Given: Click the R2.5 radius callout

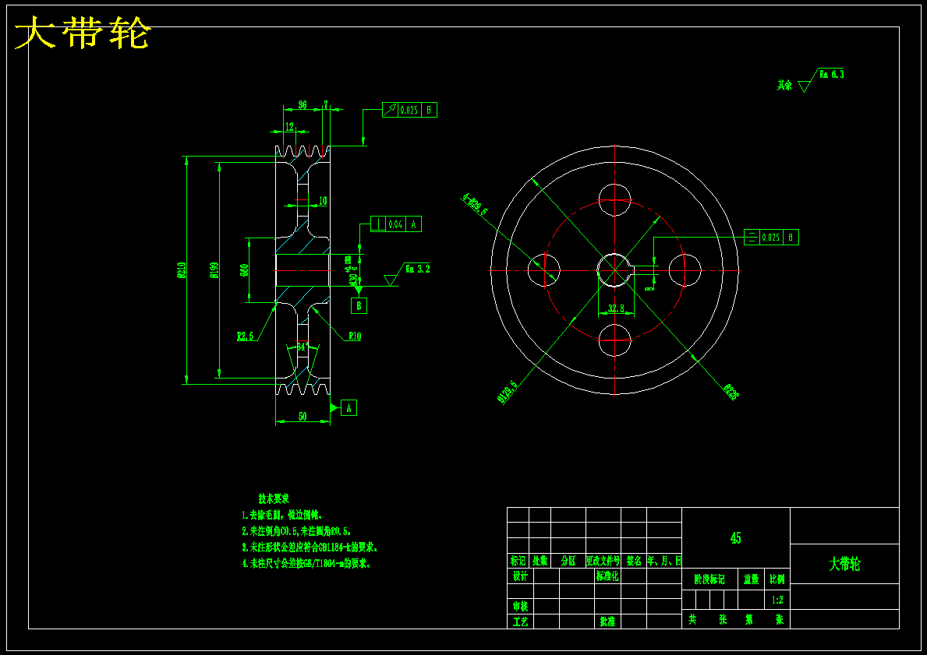Looking at the screenshot, I should point(246,336).
